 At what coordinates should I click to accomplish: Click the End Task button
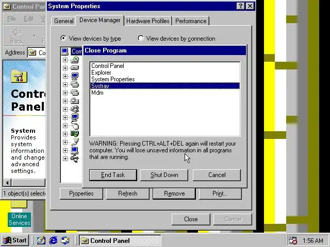(x=113, y=175)
